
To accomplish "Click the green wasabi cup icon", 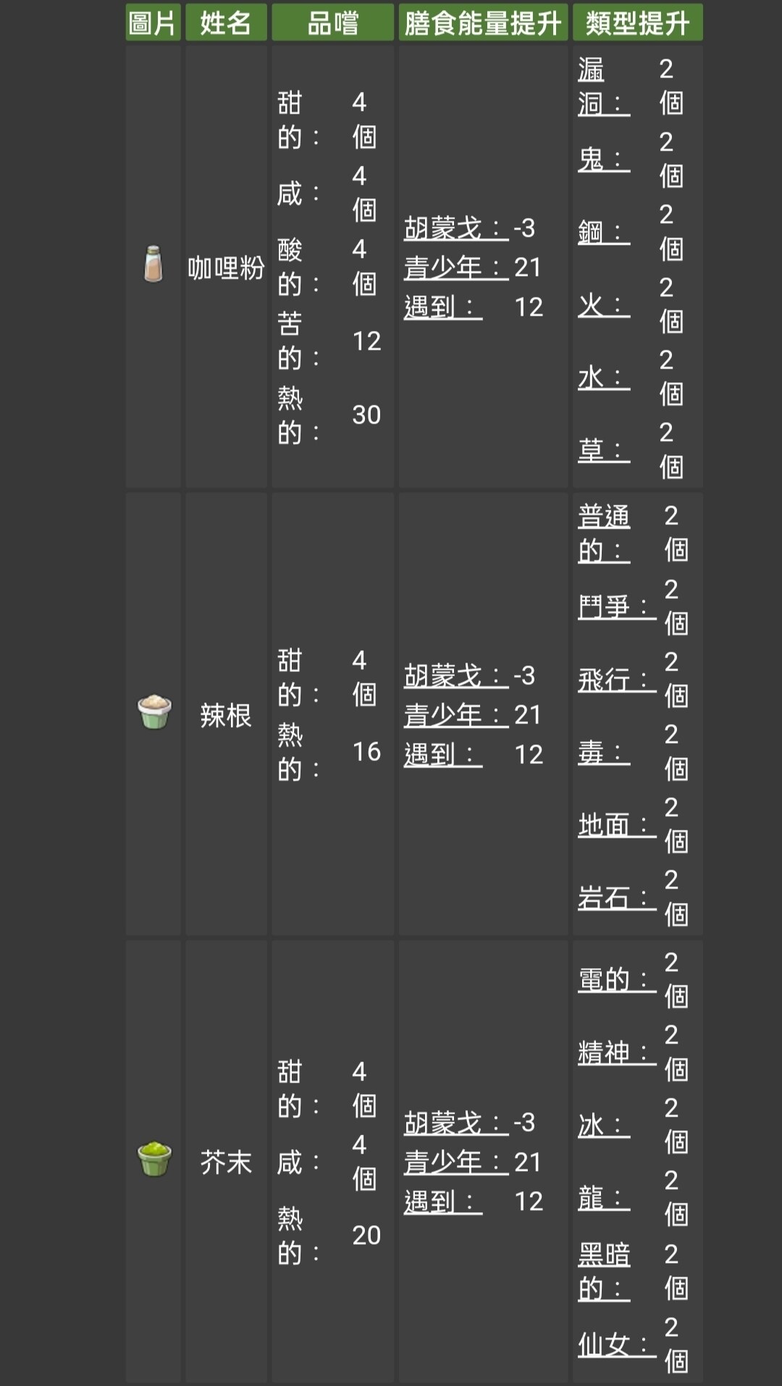I will (154, 1159).
